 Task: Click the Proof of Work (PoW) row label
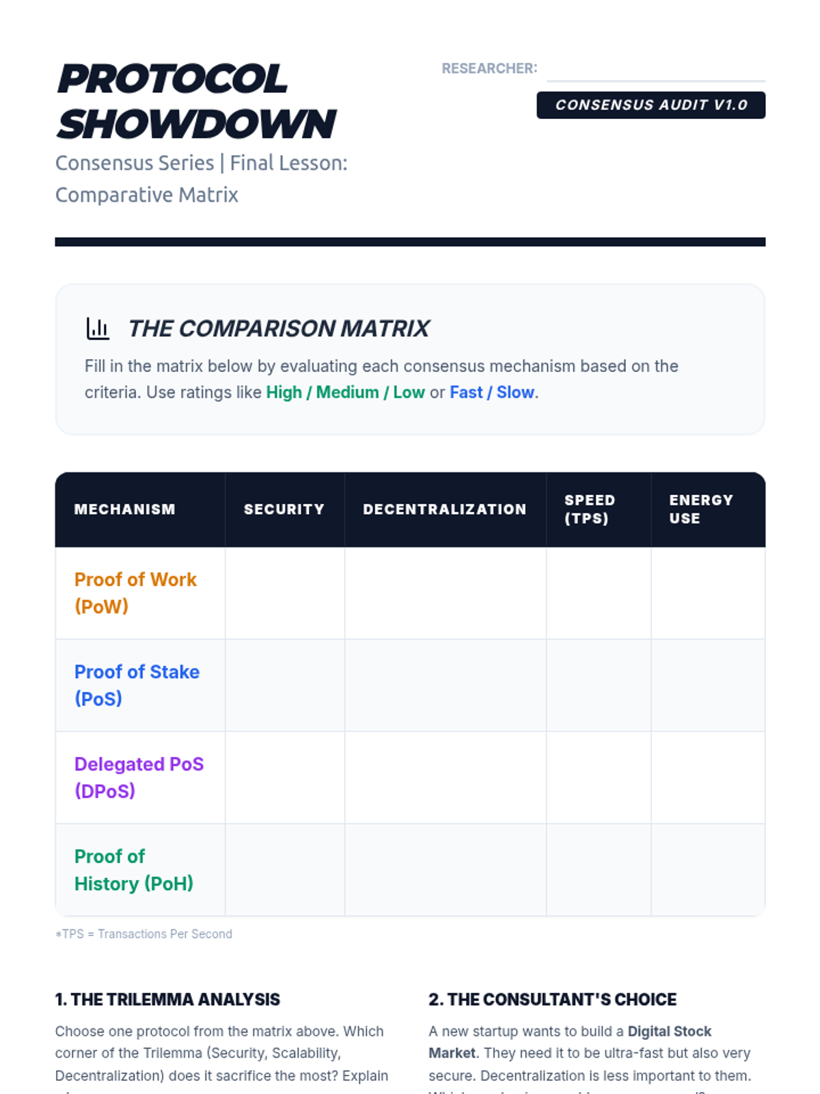tap(135, 593)
